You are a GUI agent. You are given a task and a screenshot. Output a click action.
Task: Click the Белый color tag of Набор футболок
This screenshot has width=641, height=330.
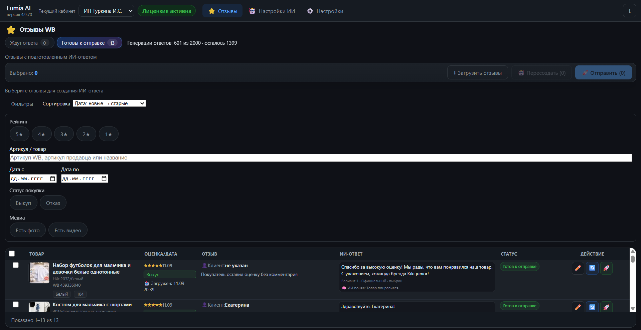coord(61,294)
